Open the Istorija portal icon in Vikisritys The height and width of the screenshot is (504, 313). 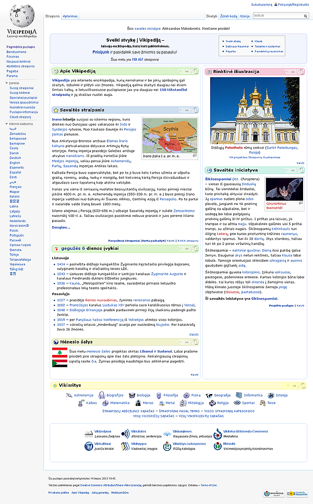[x=271, y=396]
